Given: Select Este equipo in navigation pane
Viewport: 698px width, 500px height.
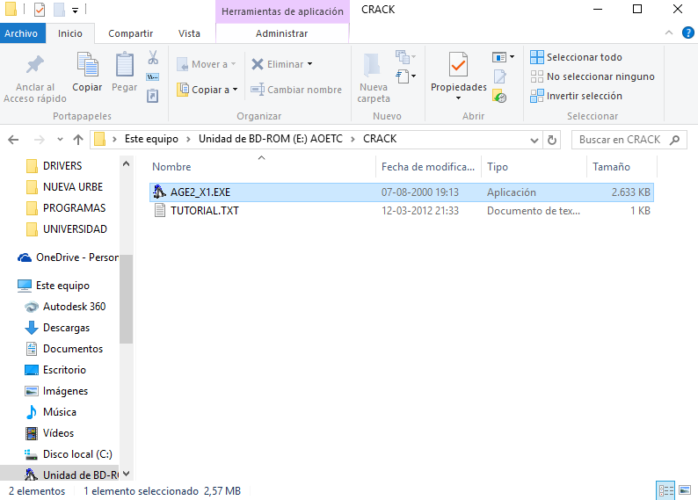Looking at the screenshot, I should tap(54, 286).
